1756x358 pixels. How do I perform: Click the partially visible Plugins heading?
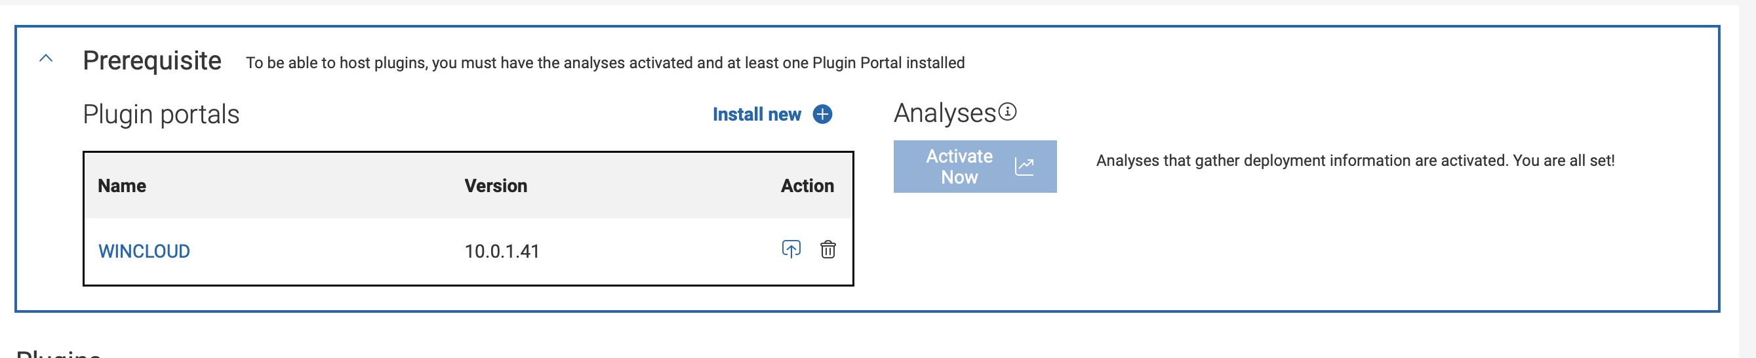tap(58, 353)
